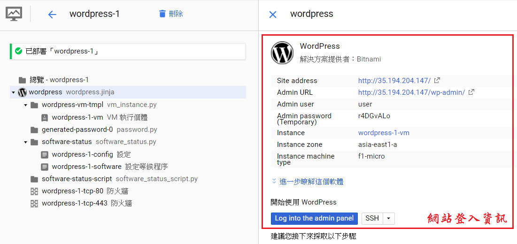
Task: Click the 總覽 folder icon
Action: [23, 80]
